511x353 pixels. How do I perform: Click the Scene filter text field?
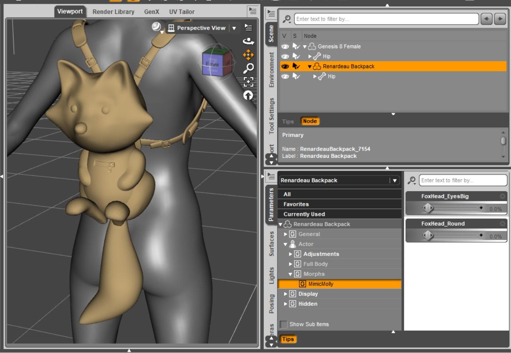point(386,19)
